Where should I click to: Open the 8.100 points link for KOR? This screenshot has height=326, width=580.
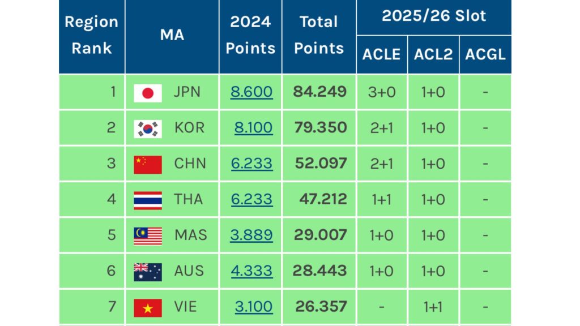(253, 127)
